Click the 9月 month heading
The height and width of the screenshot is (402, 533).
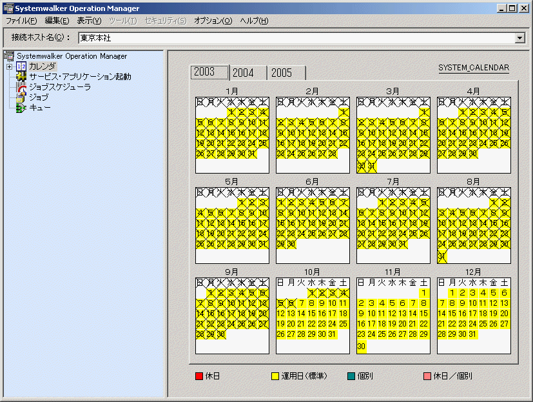click(232, 272)
